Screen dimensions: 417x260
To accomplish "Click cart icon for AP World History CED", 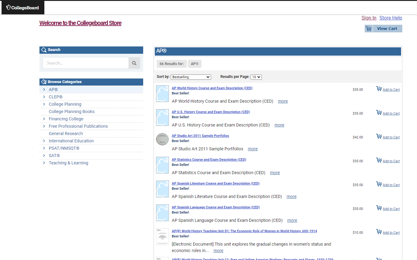I will [379, 89].
